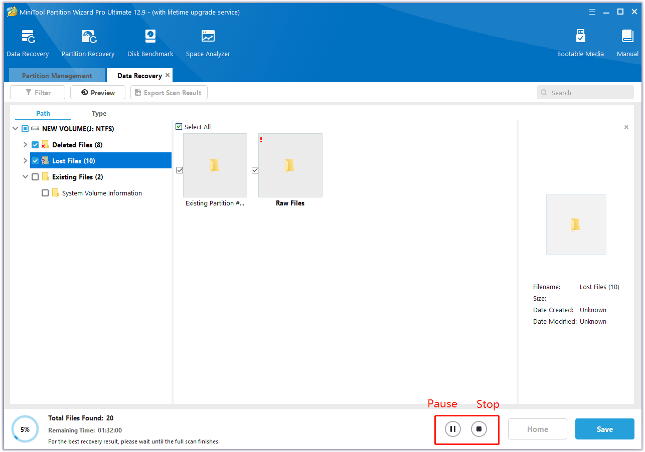Select the Data Recovery tab
The image size is (645, 452).
click(139, 76)
